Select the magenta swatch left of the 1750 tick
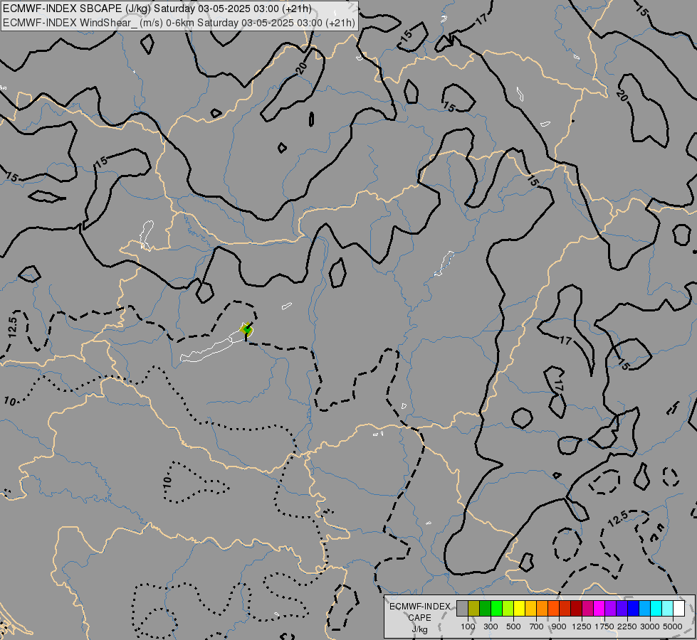Screen dimensions: 697x640 click(599, 609)
